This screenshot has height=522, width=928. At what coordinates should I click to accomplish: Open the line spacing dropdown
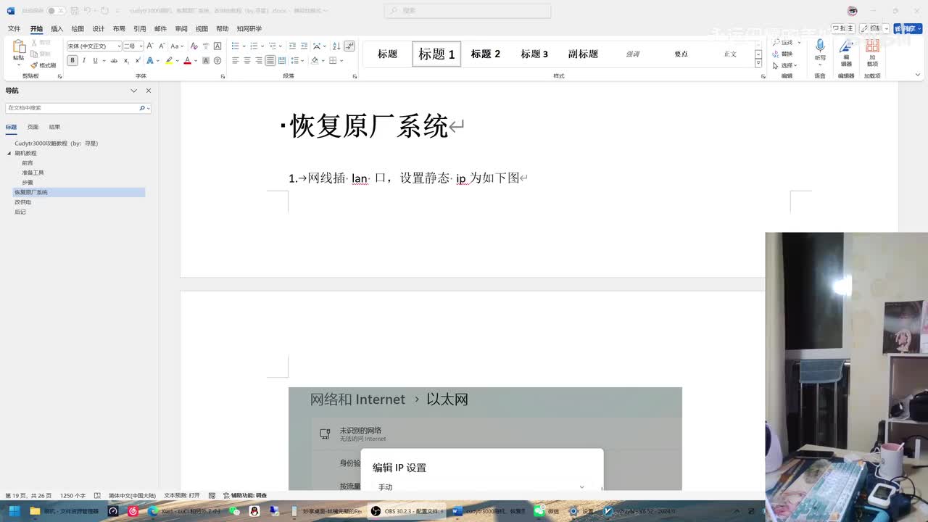click(297, 61)
